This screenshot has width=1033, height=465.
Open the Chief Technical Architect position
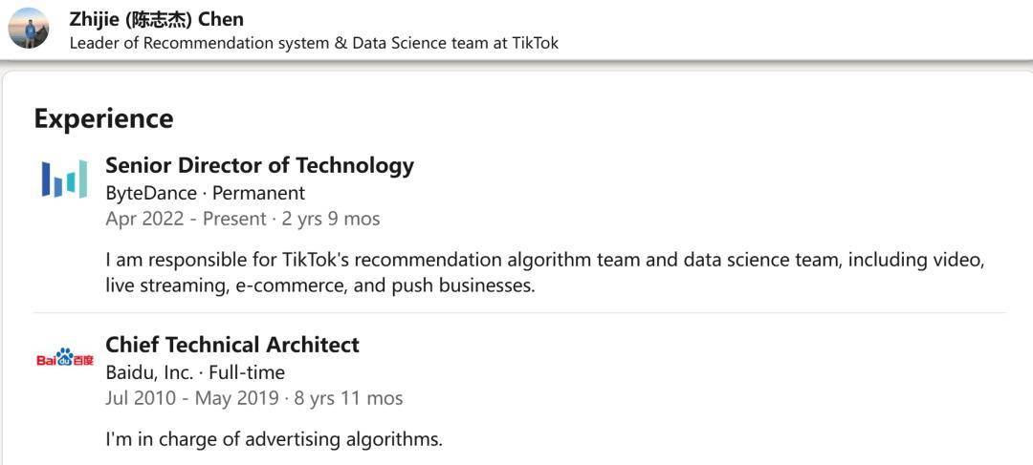point(232,345)
